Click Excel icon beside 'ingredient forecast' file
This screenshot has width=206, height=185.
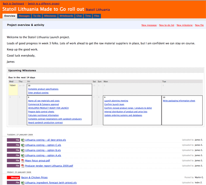pos(23,183)
